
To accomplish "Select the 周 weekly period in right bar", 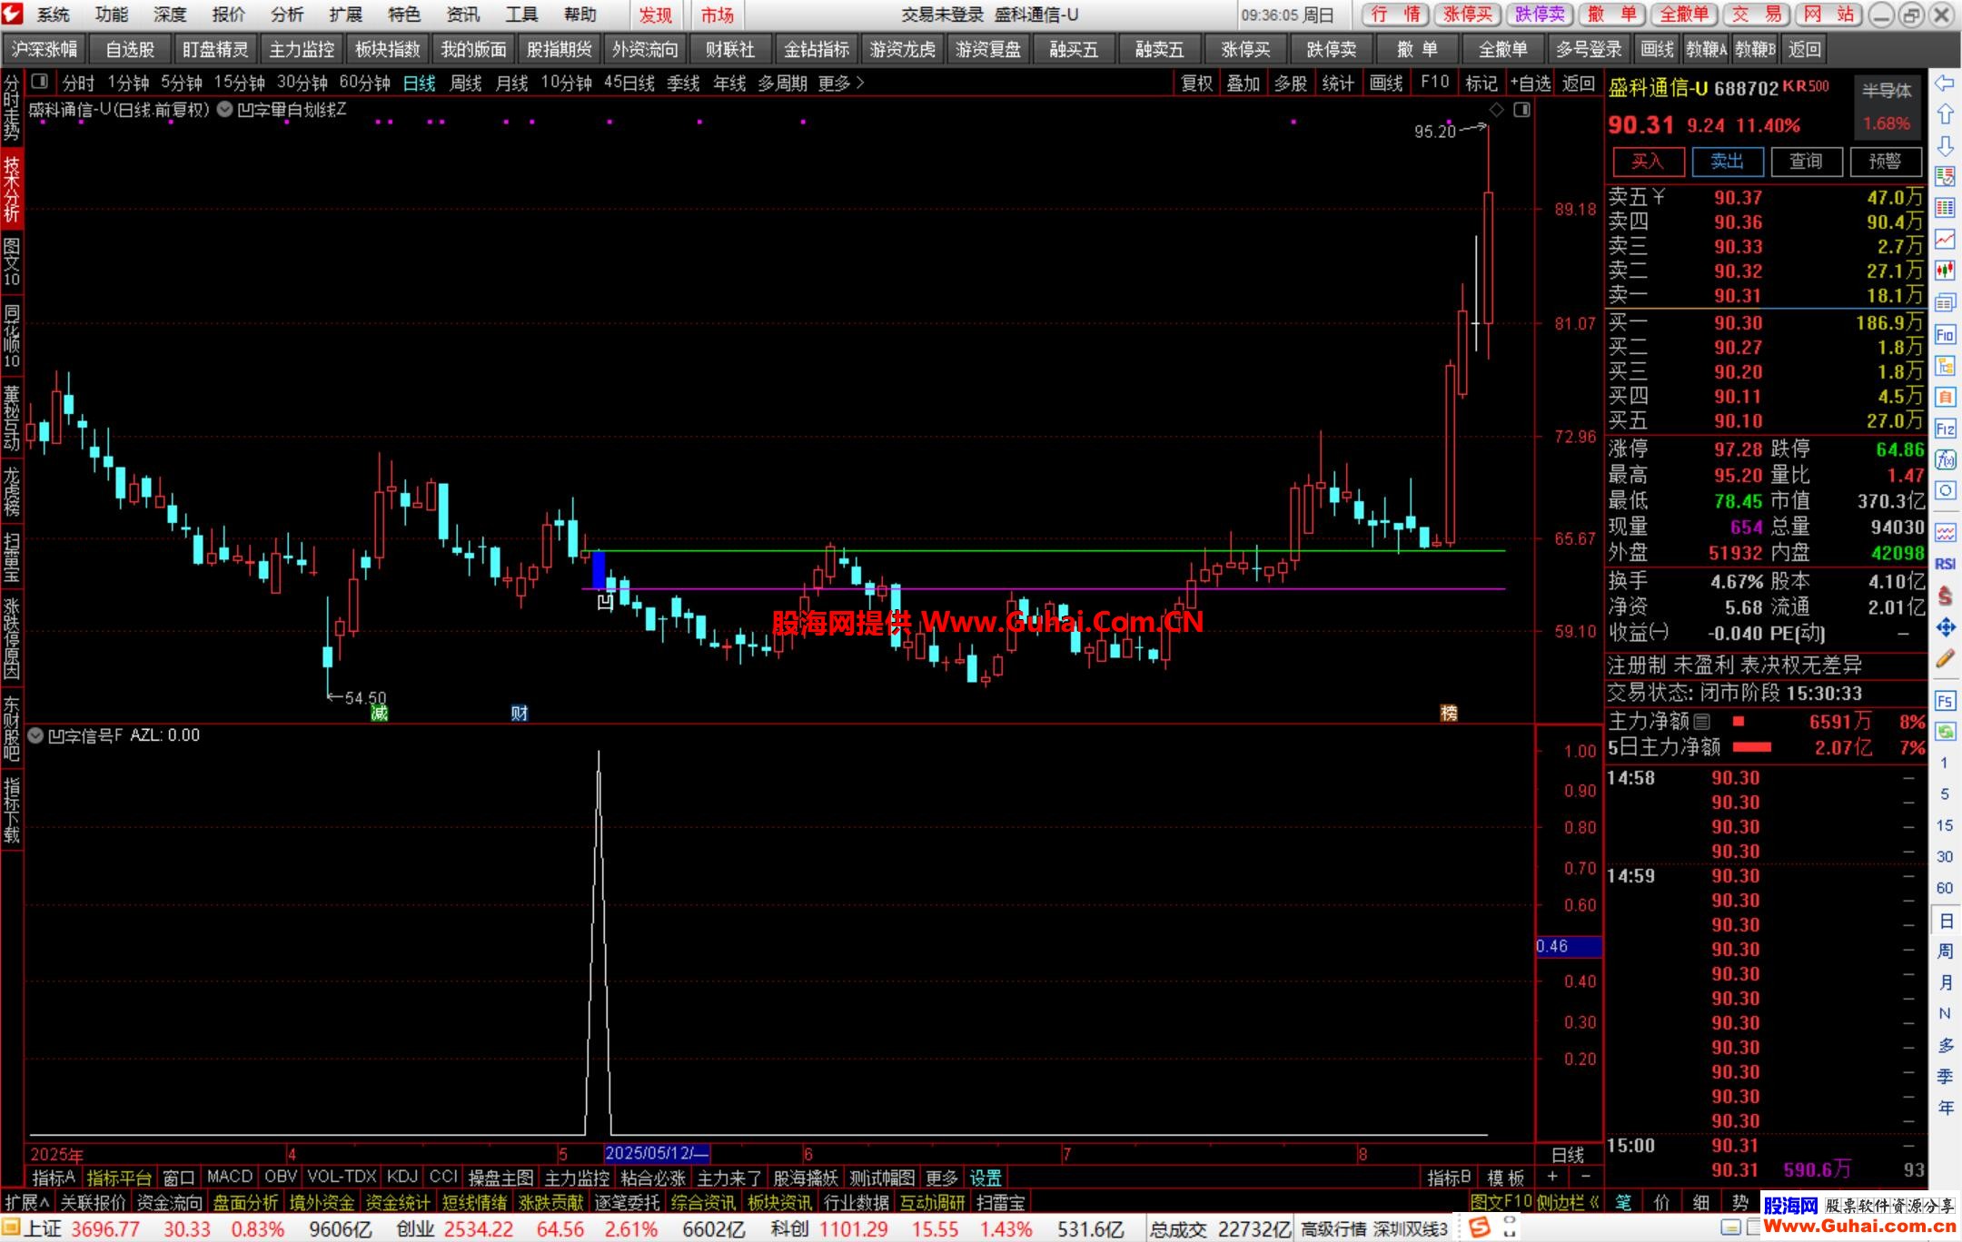I will (1945, 951).
